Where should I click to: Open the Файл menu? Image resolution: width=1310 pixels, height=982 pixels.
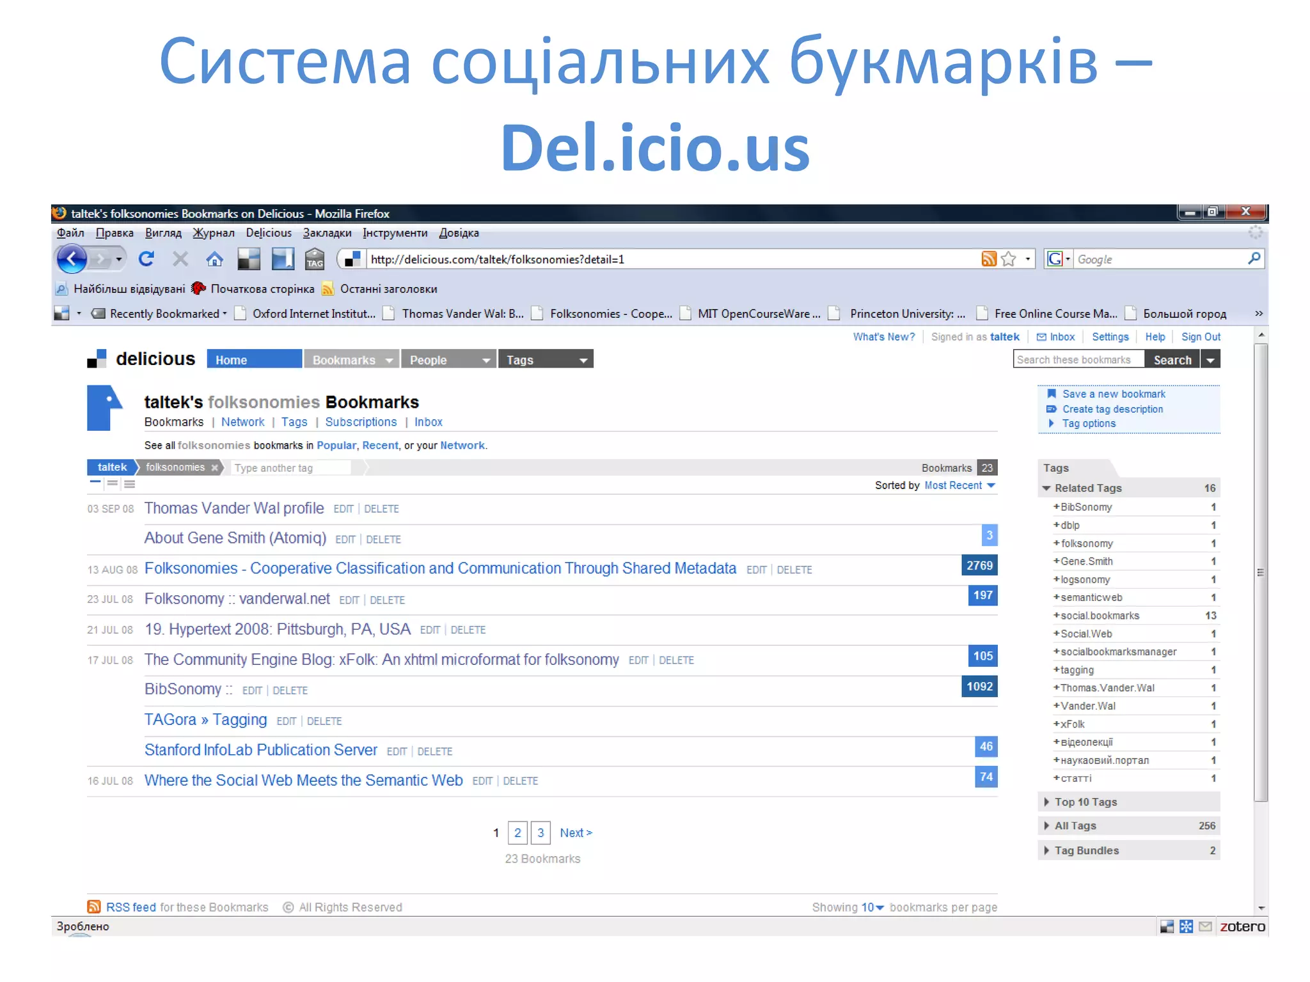click(x=70, y=233)
